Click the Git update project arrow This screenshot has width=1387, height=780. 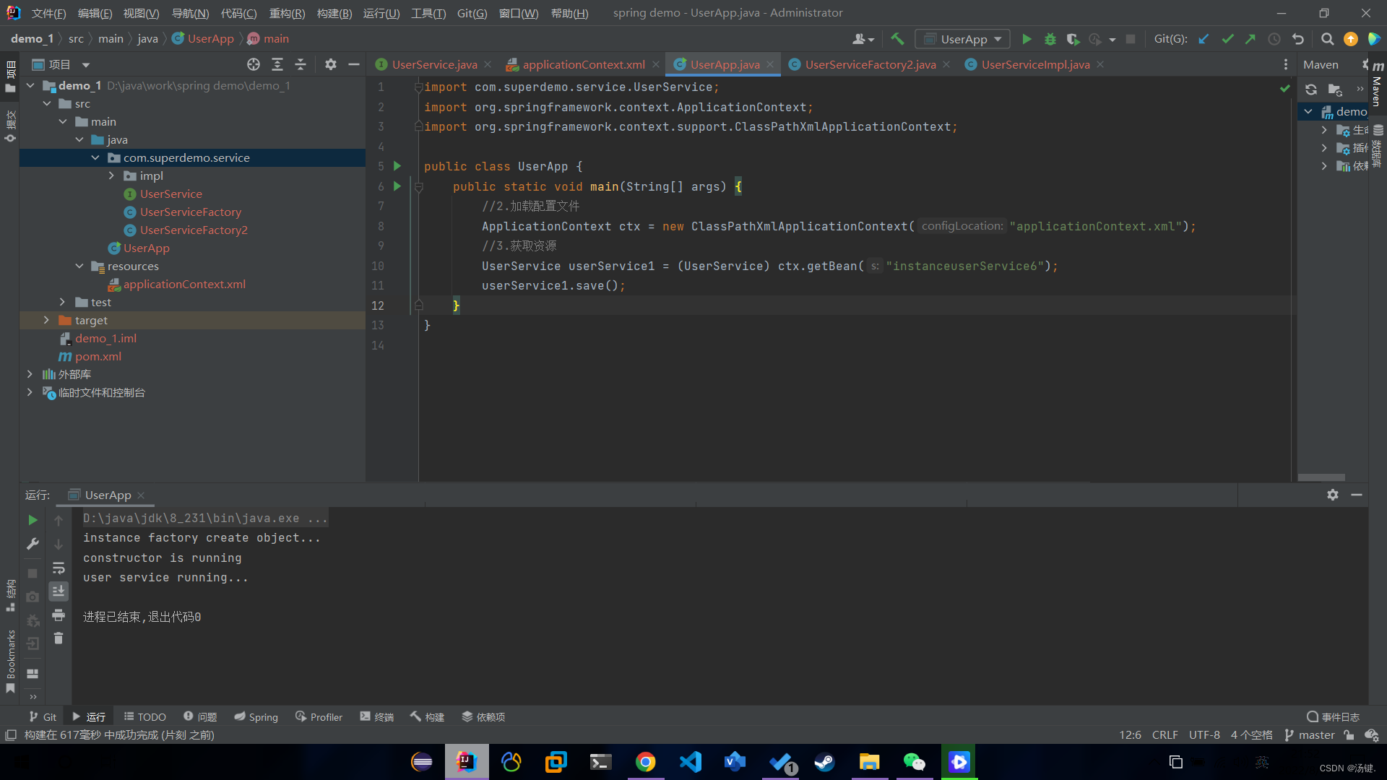pos(1204,39)
